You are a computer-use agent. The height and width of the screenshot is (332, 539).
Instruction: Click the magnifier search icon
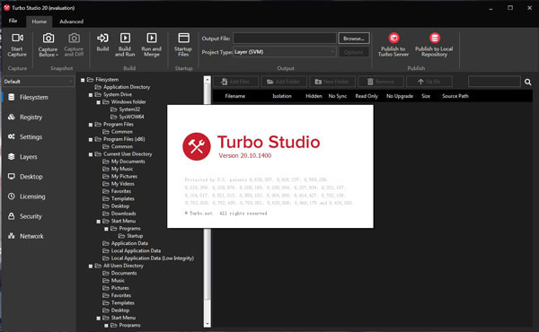click(x=528, y=82)
